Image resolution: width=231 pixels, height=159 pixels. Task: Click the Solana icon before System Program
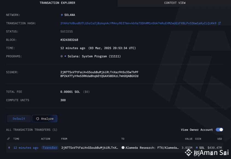pos(66,56)
